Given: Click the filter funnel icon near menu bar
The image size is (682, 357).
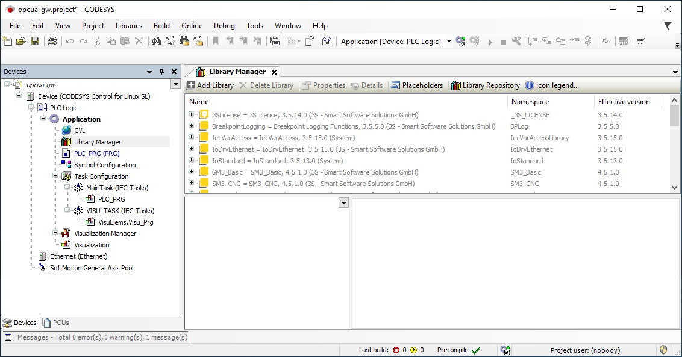Looking at the screenshot, I should pyautogui.click(x=668, y=26).
